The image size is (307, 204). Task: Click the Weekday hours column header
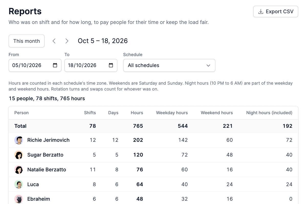[x=172, y=113]
